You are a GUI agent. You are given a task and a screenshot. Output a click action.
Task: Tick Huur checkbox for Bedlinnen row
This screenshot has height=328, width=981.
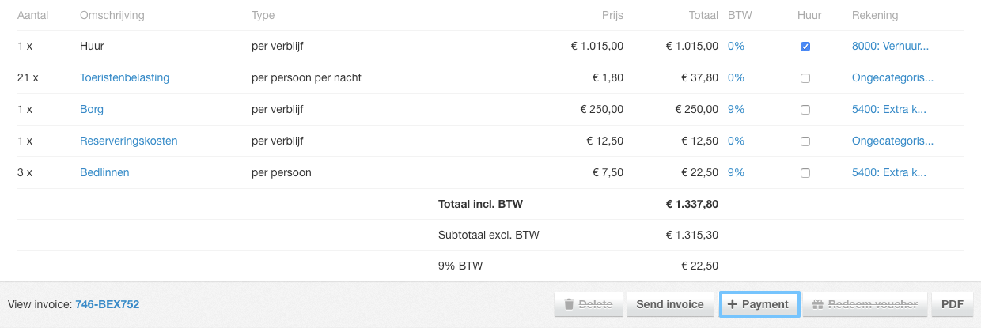click(x=805, y=173)
